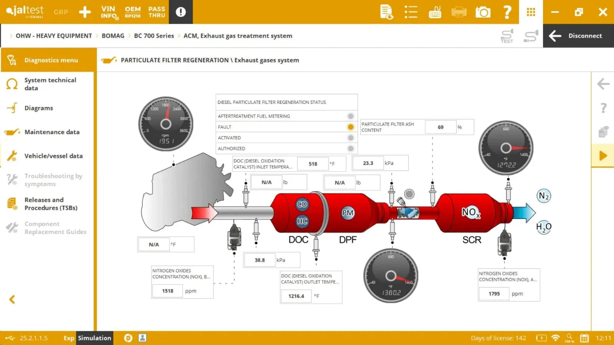This screenshot has height=345, width=614.
Task: Click the help question mark in top toolbar
Action: 507,12
